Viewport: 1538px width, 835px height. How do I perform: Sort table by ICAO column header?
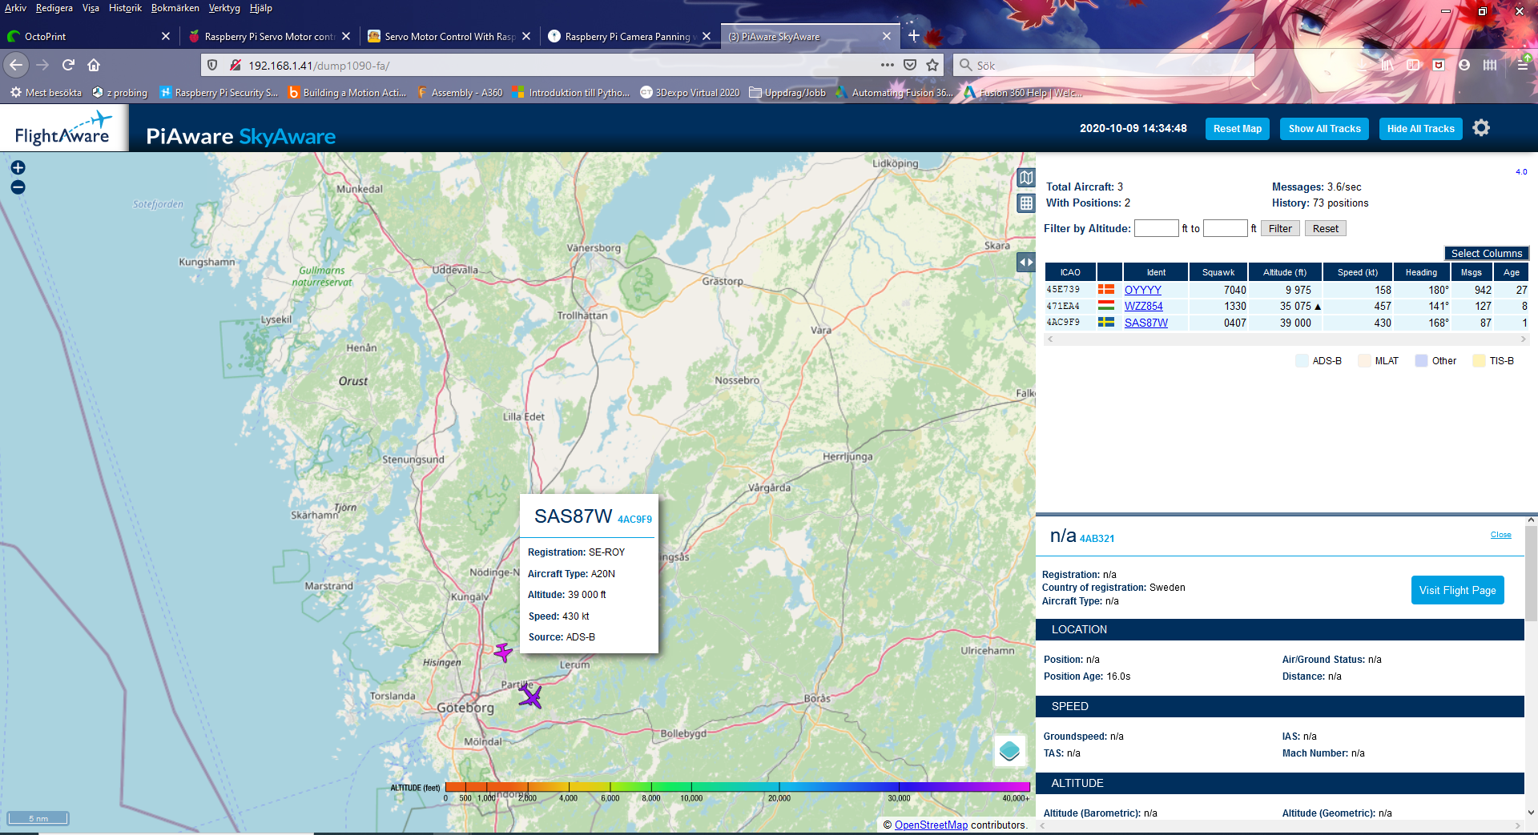tap(1070, 272)
